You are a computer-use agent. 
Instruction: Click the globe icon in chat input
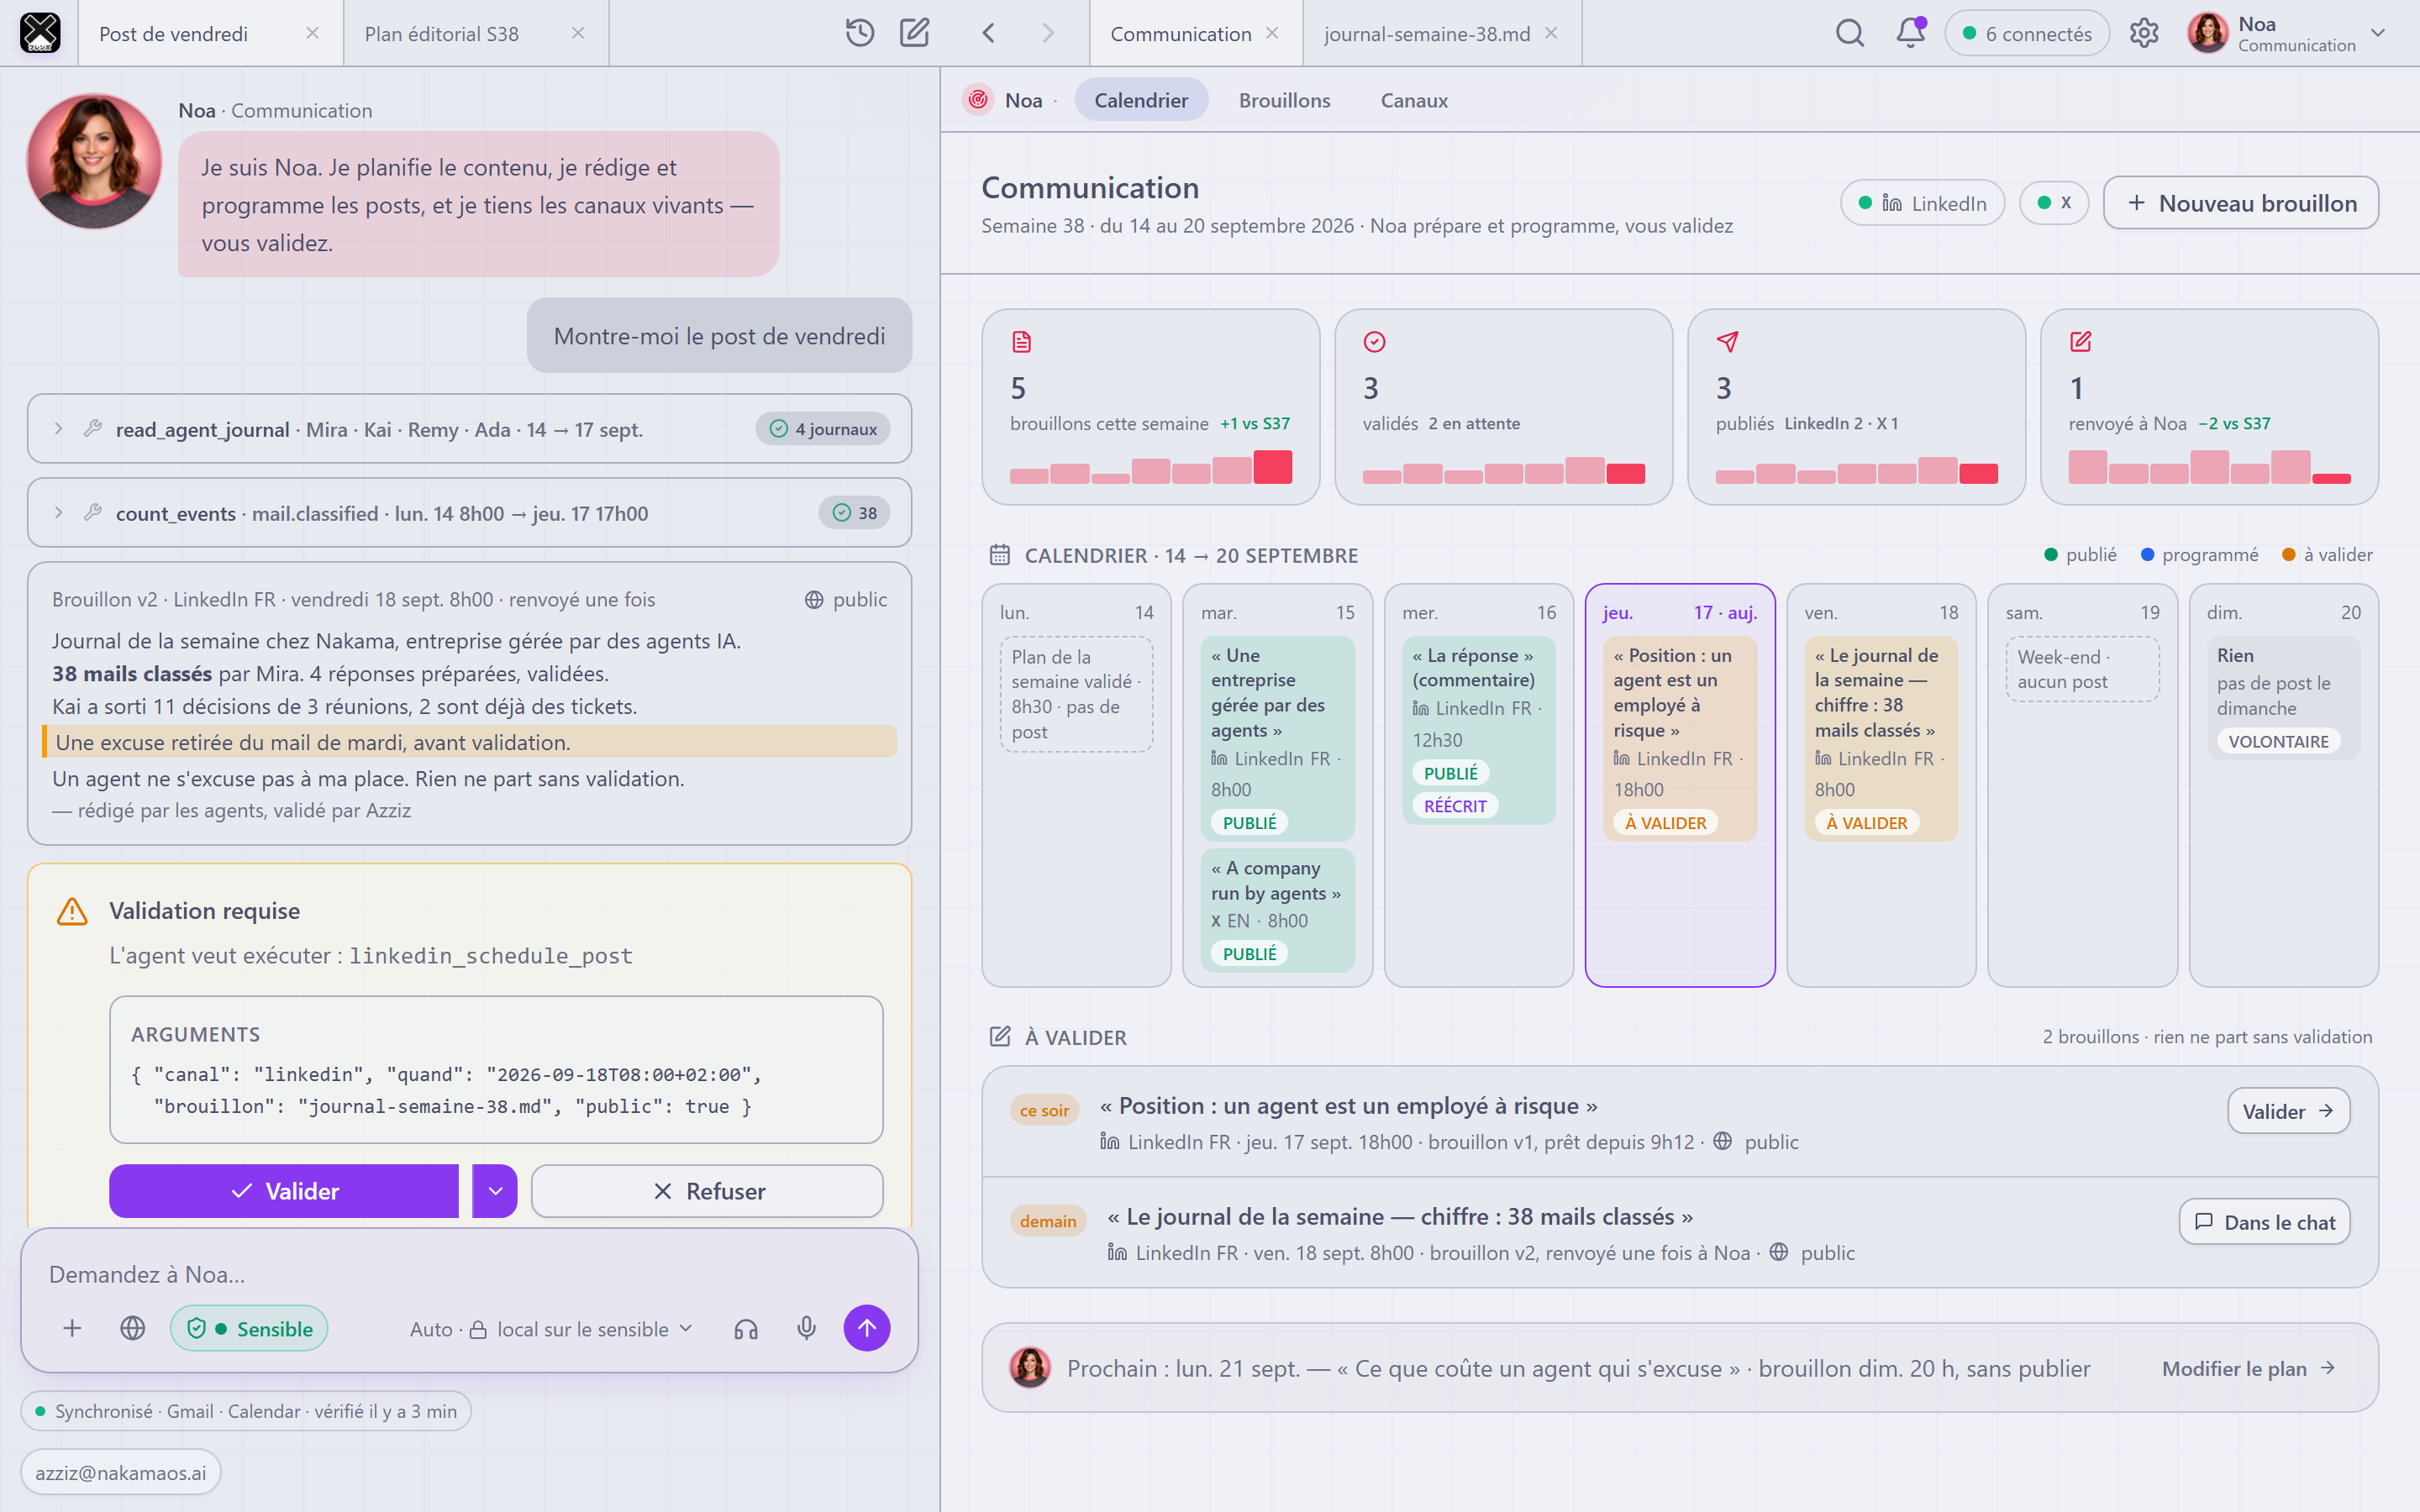tap(132, 1328)
